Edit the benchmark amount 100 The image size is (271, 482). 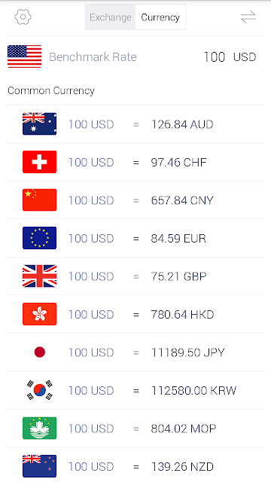[214, 57]
